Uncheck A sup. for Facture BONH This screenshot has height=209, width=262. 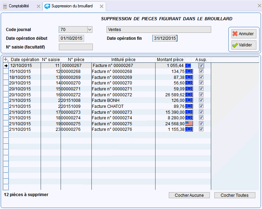(201, 100)
